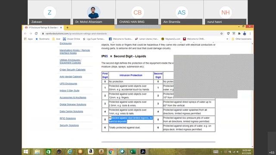Open the Data Centre Solutions link
Viewport: 276px width, 155px height.
(71, 112)
